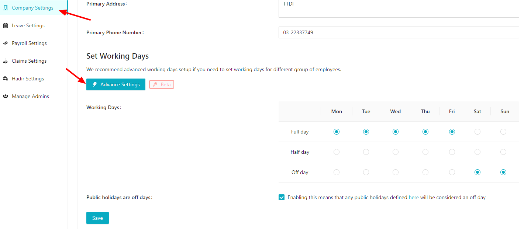The image size is (531, 229).
Task: Select Off day for Sunday
Action: pyautogui.click(x=503, y=172)
